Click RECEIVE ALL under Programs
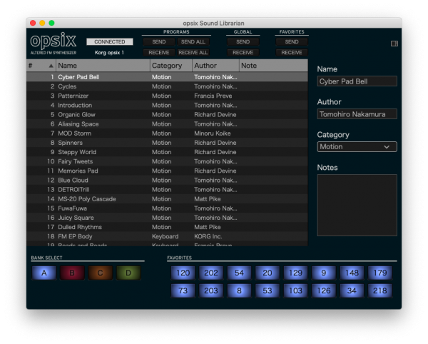The height and width of the screenshot is (344, 428). 193,52
